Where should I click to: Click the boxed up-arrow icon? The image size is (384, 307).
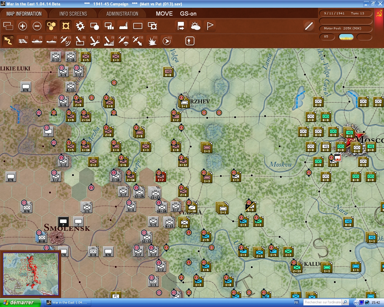190,41
